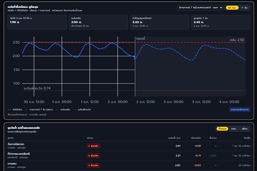
Task: Click the 30 ก.ย. 12:00 axis label
Action: click(34, 102)
